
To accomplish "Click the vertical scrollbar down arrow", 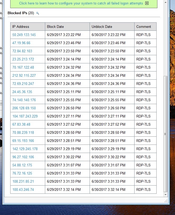I will [x=166, y=194].
